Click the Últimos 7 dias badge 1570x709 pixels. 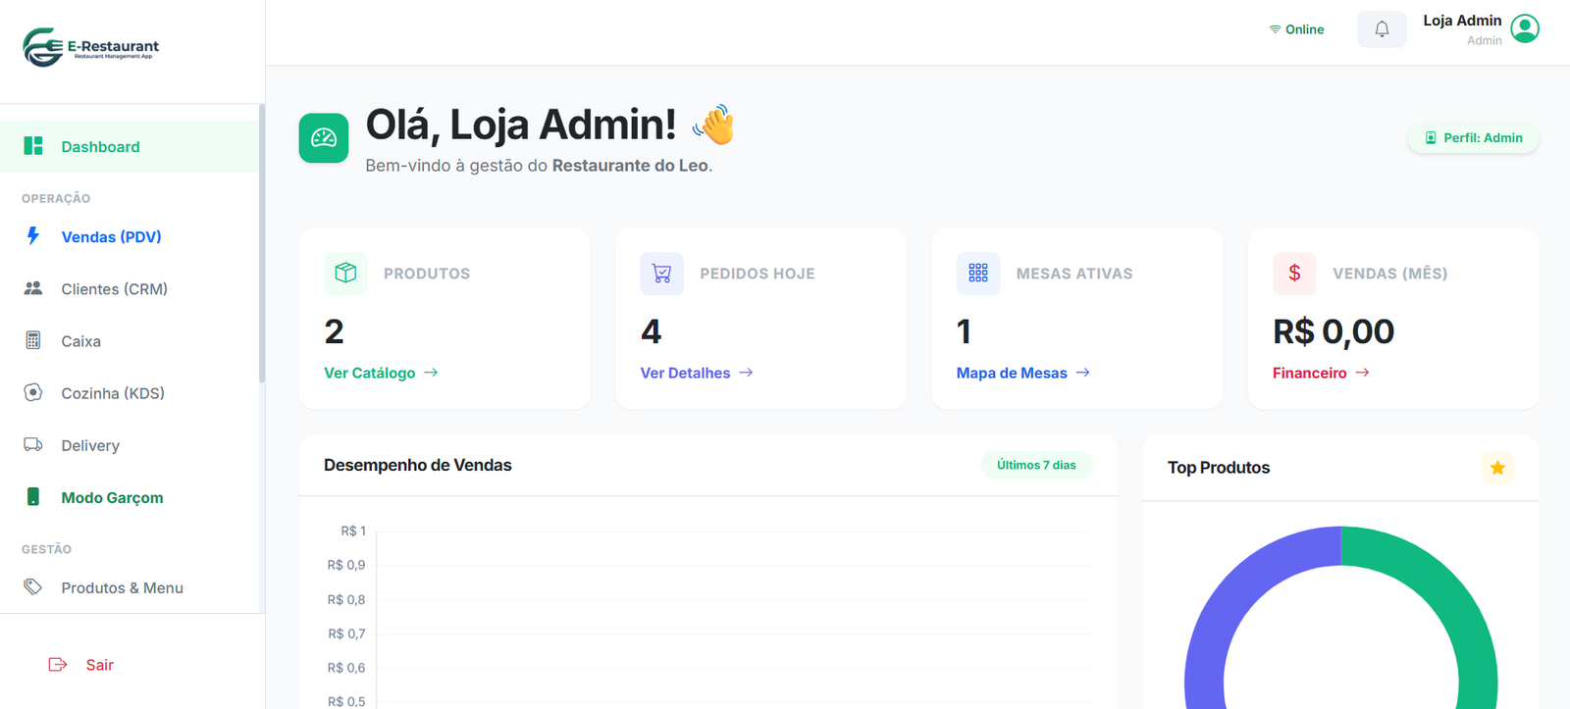tap(1036, 465)
